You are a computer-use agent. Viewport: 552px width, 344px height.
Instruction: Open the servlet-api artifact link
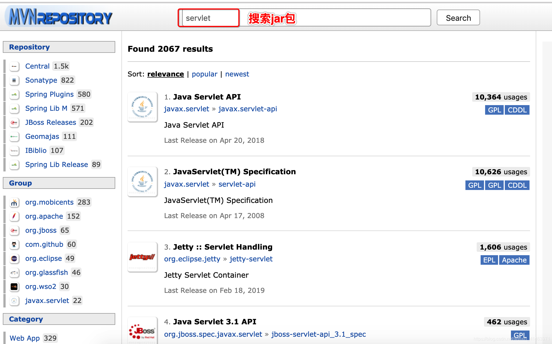pyautogui.click(x=237, y=184)
